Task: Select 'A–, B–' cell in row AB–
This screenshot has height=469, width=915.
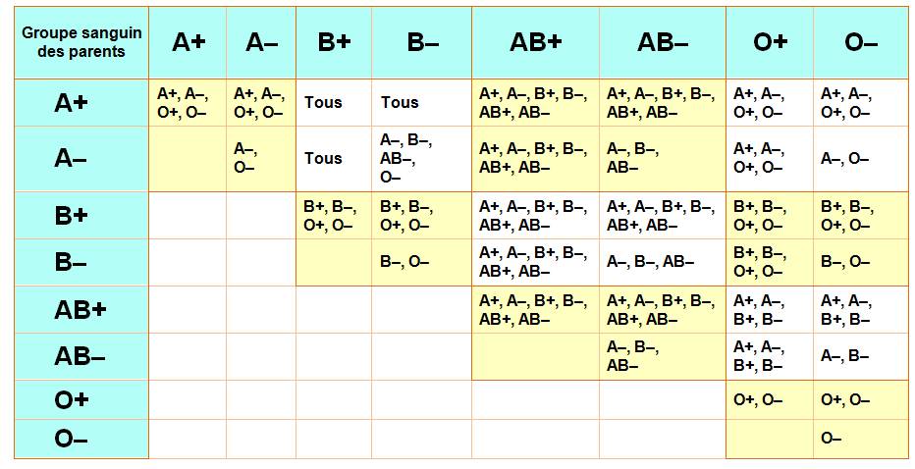Action: [x=844, y=356]
